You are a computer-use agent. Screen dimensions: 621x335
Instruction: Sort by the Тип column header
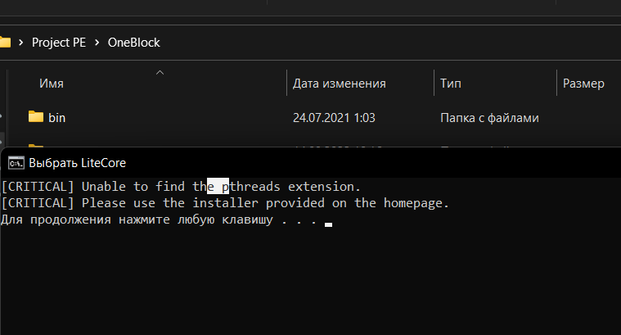451,84
